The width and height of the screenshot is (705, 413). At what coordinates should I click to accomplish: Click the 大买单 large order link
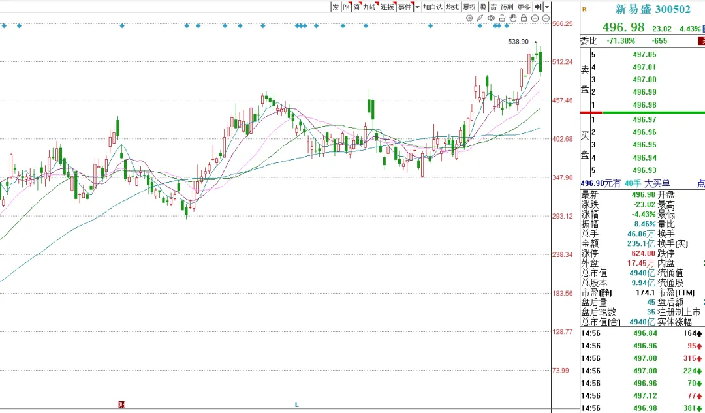[x=657, y=183]
